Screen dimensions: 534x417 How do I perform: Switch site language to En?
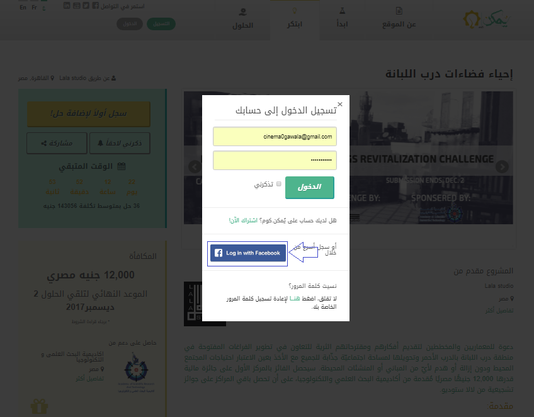point(23,6)
